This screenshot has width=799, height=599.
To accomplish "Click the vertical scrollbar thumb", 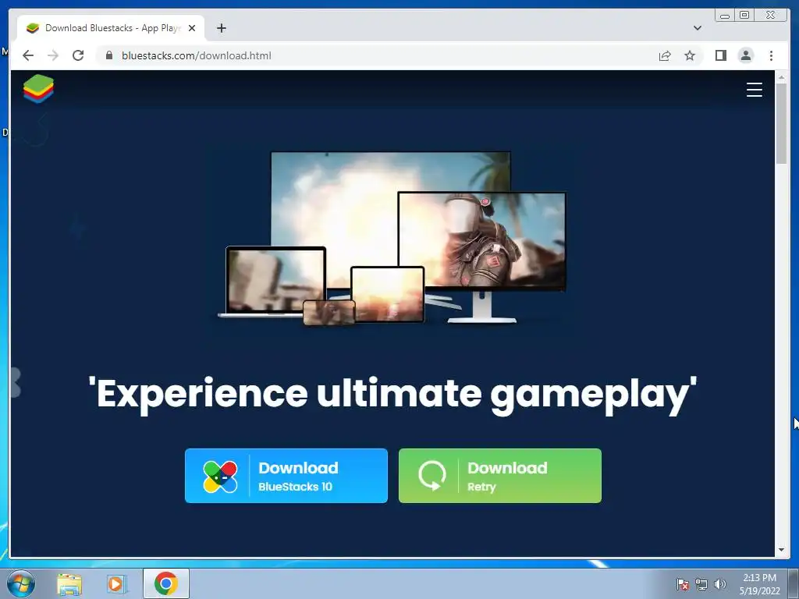I will (x=781, y=123).
